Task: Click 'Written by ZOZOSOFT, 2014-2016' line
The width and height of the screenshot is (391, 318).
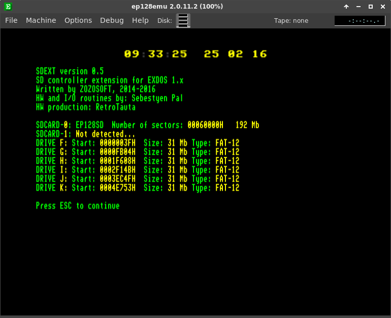Action: click(x=96, y=89)
